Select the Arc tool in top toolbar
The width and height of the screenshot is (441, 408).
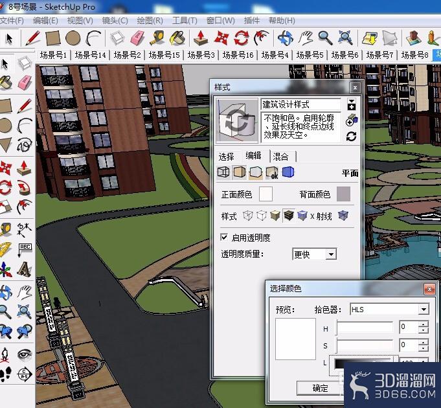click(x=93, y=38)
